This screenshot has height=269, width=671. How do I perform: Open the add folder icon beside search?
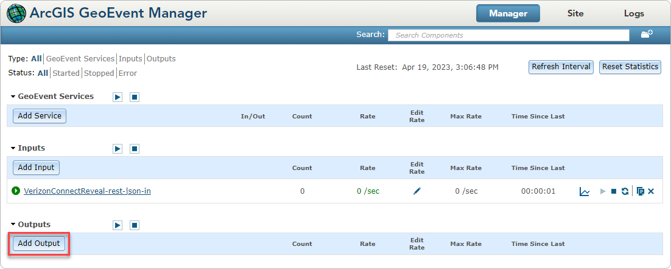click(647, 35)
